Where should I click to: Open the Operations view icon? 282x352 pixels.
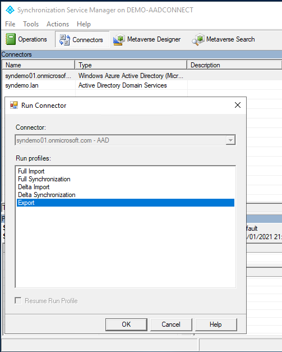pos(10,39)
